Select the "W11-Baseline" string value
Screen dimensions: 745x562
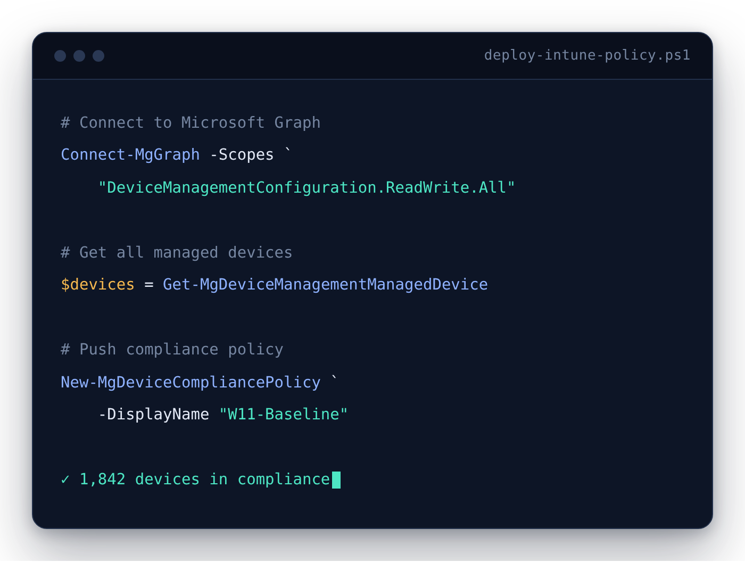click(283, 415)
